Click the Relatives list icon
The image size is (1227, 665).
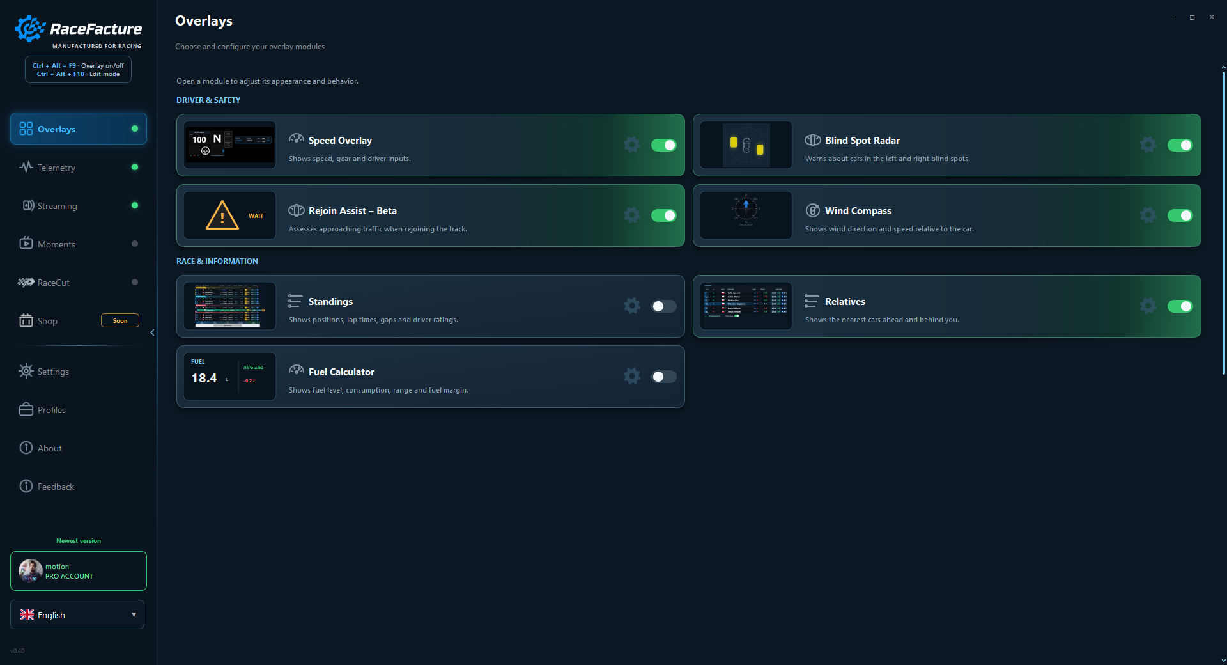tap(812, 301)
